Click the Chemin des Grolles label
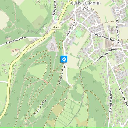Viewport: 128px width, 128px height. click(x=110, y=101)
